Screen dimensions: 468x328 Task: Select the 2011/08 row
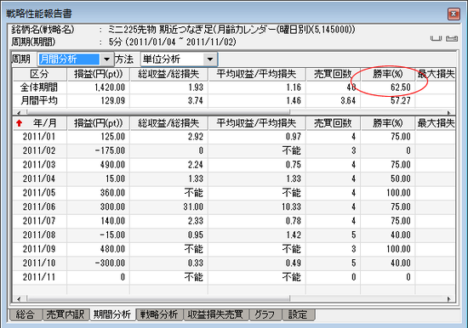click(x=234, y=235)
